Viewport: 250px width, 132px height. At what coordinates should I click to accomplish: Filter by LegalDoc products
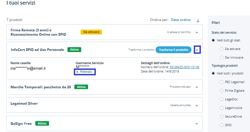(221, 99)
